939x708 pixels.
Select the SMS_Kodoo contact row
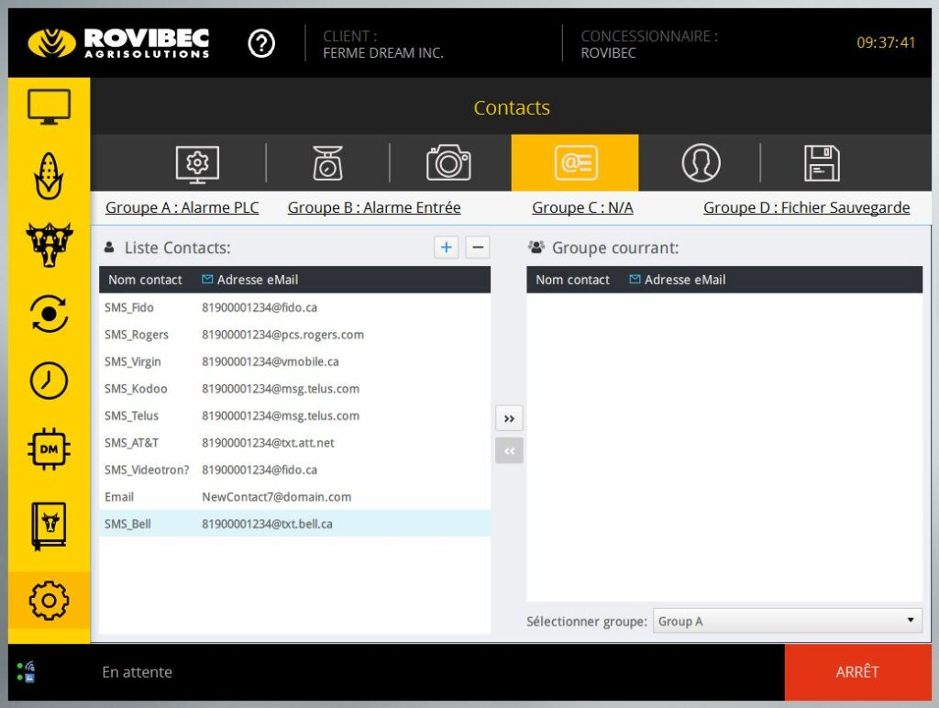pyautogui.click(x=294, y=388)
